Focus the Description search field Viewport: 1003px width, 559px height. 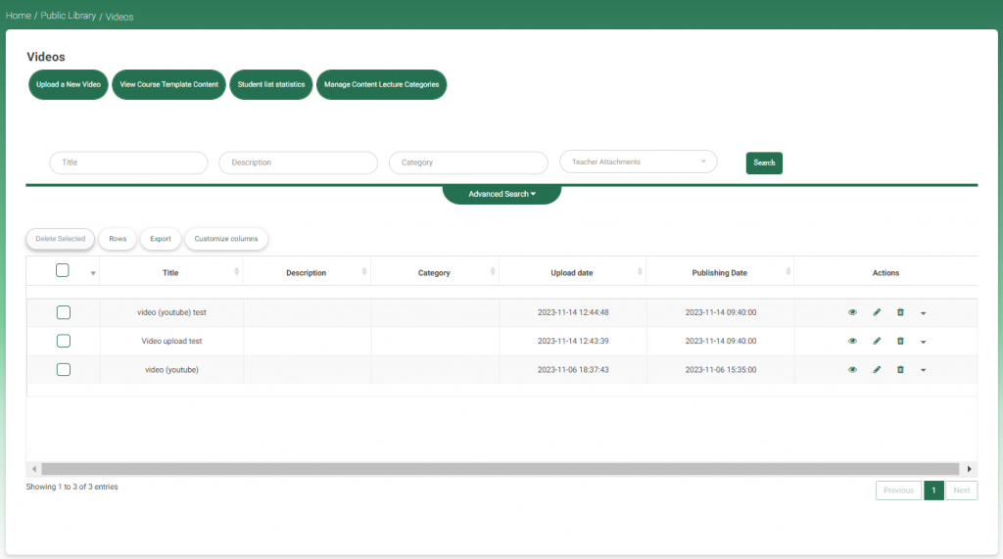(x=298, y=163)
